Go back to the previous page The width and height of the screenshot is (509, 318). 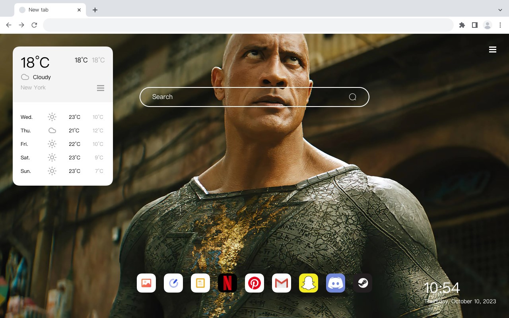[9, 25]
